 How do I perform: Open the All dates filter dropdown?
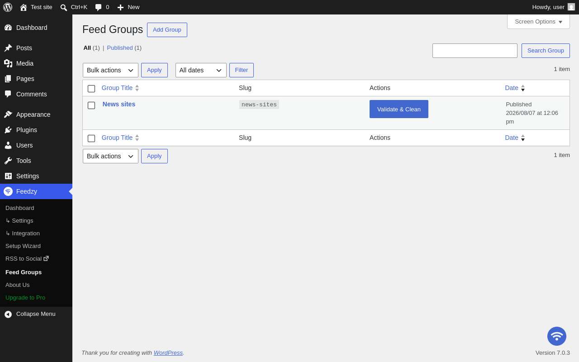pos(201,70)
